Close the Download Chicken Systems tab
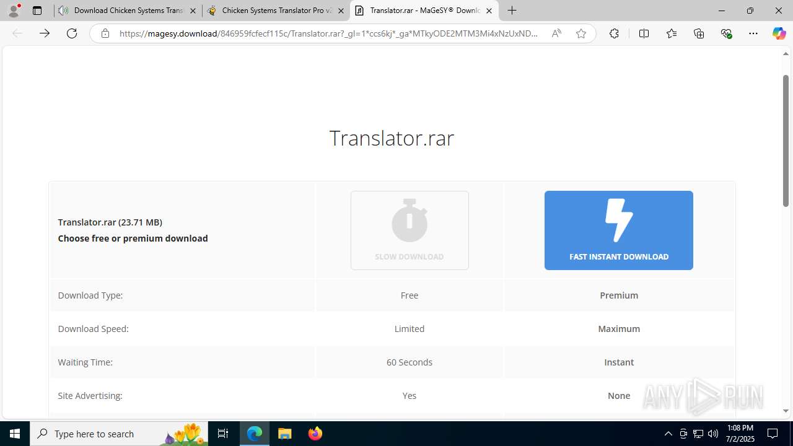793x446 pixels. 193,11
